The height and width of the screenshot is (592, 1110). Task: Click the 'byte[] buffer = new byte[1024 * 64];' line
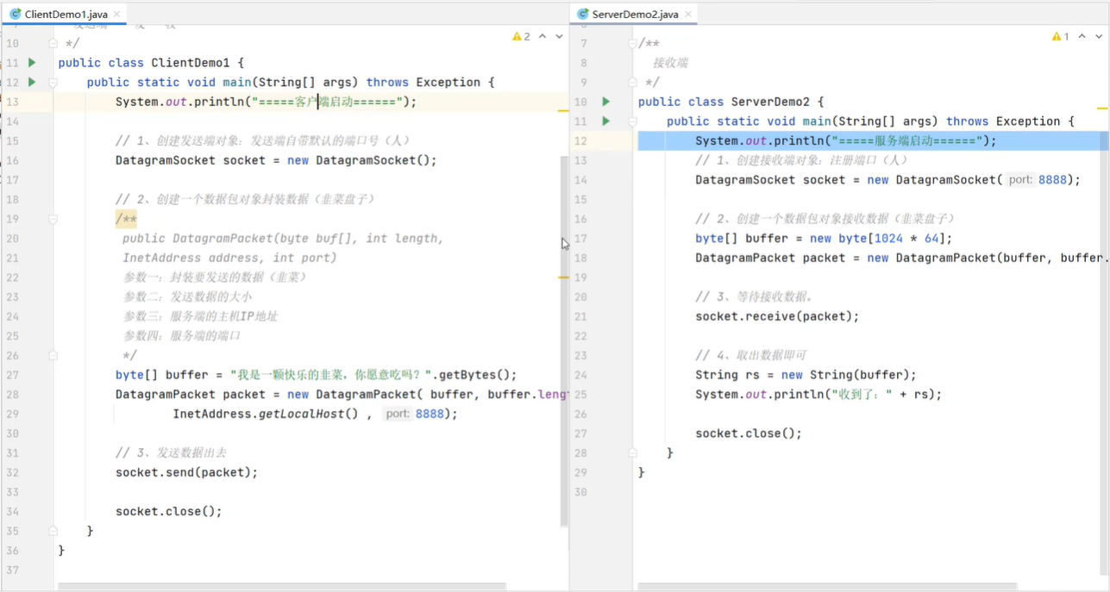coord(824,239)
